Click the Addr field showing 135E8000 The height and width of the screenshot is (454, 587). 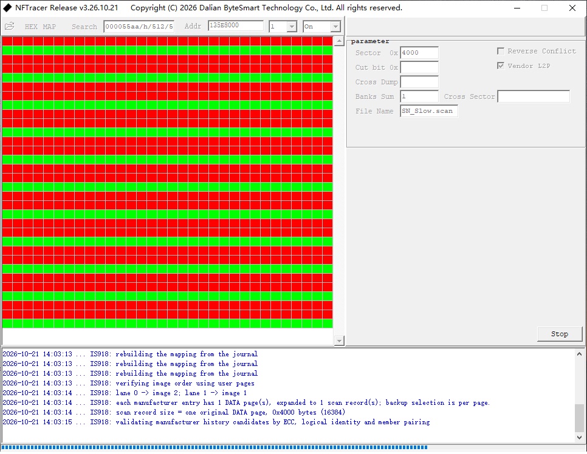click(x=236, y=25)
